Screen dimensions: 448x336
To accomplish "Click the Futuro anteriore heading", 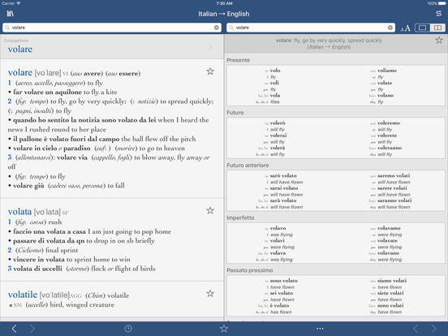I will (248, 166).
